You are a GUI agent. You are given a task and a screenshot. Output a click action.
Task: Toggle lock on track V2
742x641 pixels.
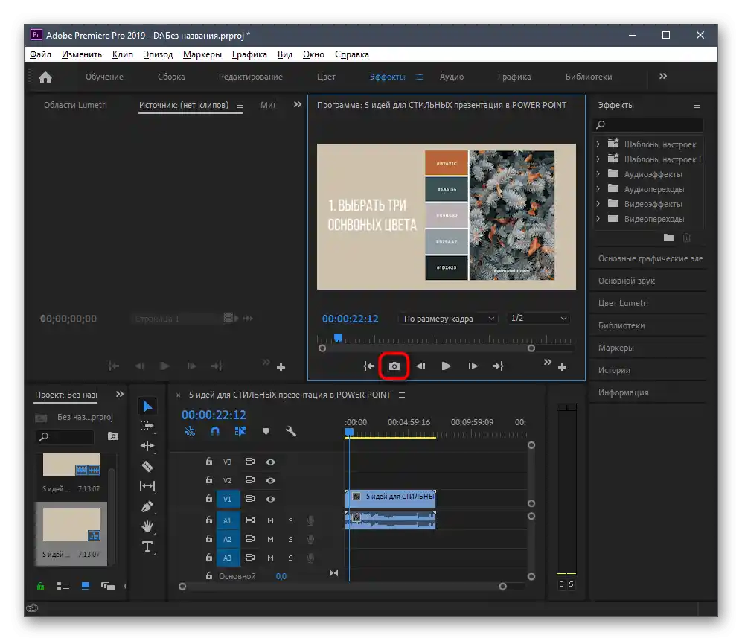click(209, 480)
